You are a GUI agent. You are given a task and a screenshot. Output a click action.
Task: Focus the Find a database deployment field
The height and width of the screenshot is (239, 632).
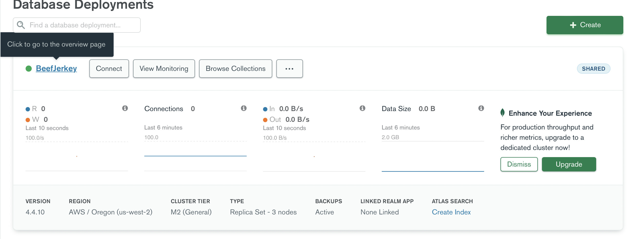pyautogui.click(x=82, y=25)
